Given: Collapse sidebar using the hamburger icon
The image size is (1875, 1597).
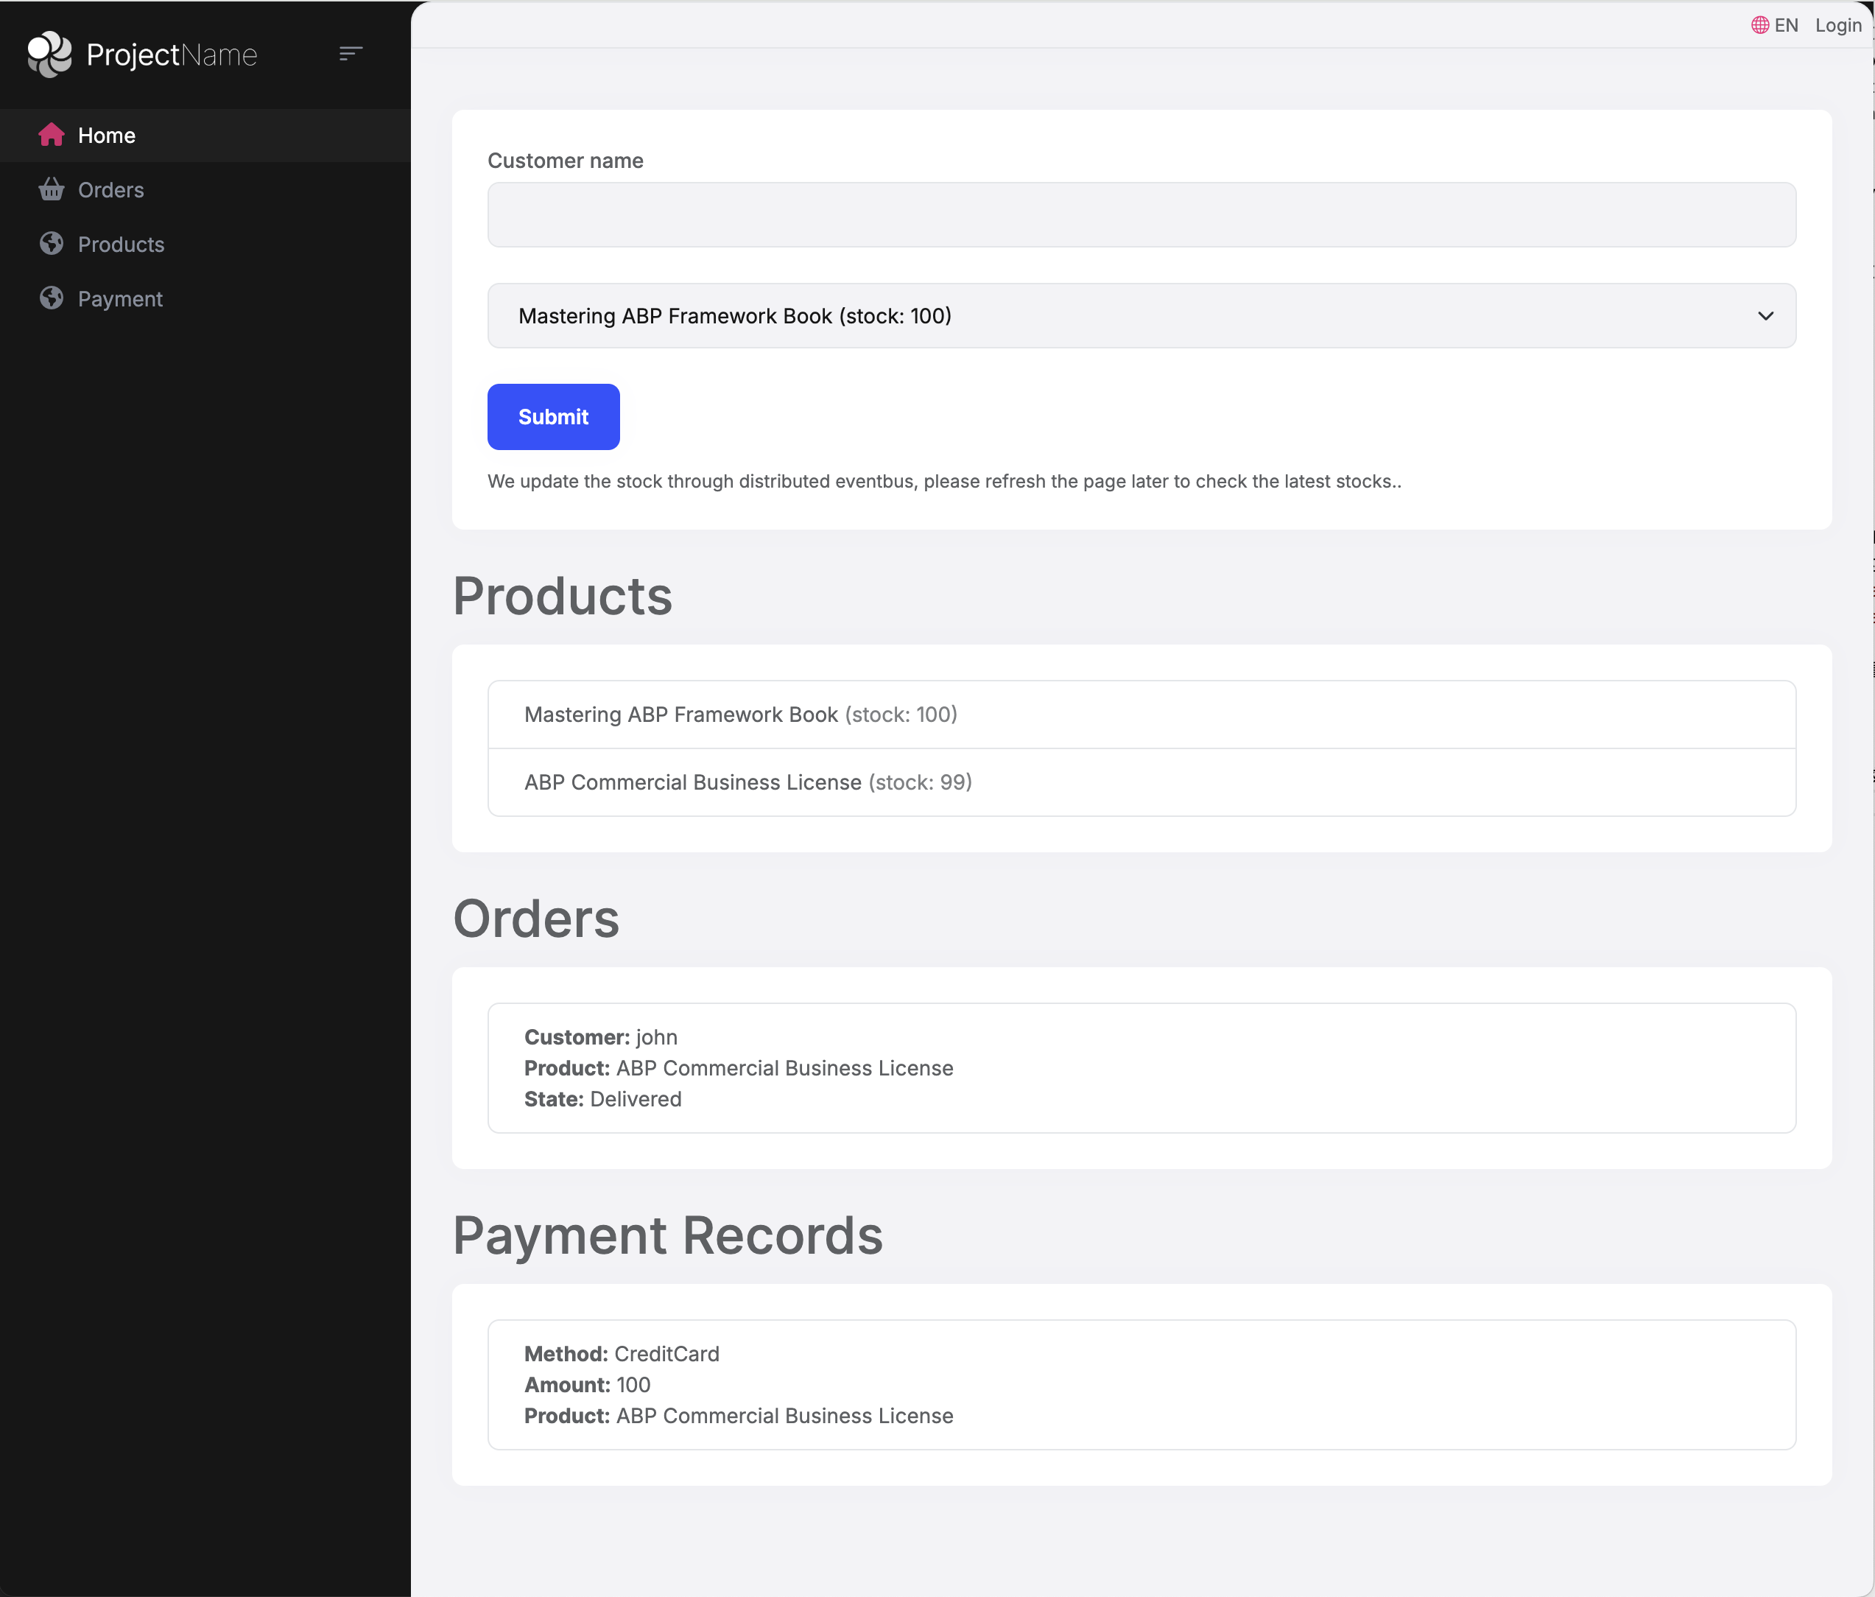Looking at the screenshot, I should [351, 55].
